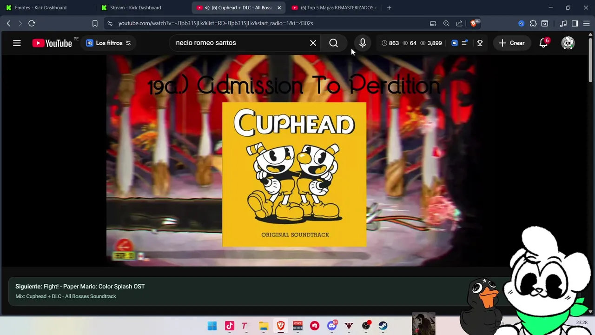595x335 pixels.
Task: Open Steam from taskbar
Action: [383, 326]
